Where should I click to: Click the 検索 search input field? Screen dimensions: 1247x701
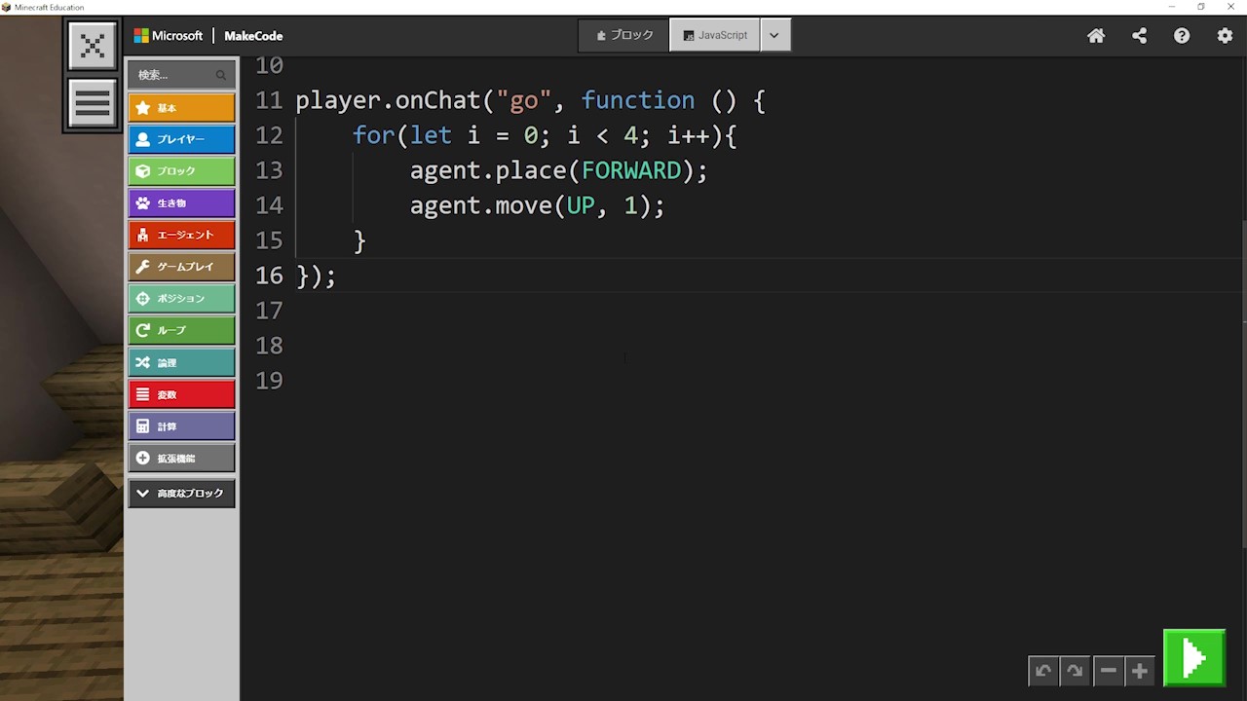(175, 75)
